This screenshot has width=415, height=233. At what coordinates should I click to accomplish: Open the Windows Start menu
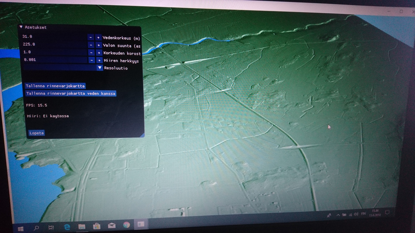21,228
